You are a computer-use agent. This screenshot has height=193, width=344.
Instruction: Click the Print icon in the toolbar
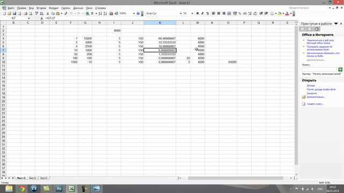click(x=25, y=13)
